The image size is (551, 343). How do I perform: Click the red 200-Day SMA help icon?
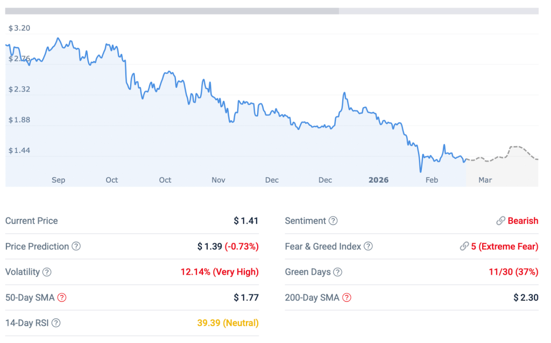347,298
